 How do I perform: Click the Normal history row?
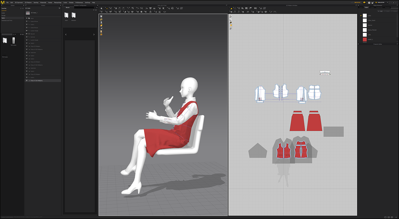[43, 37]
